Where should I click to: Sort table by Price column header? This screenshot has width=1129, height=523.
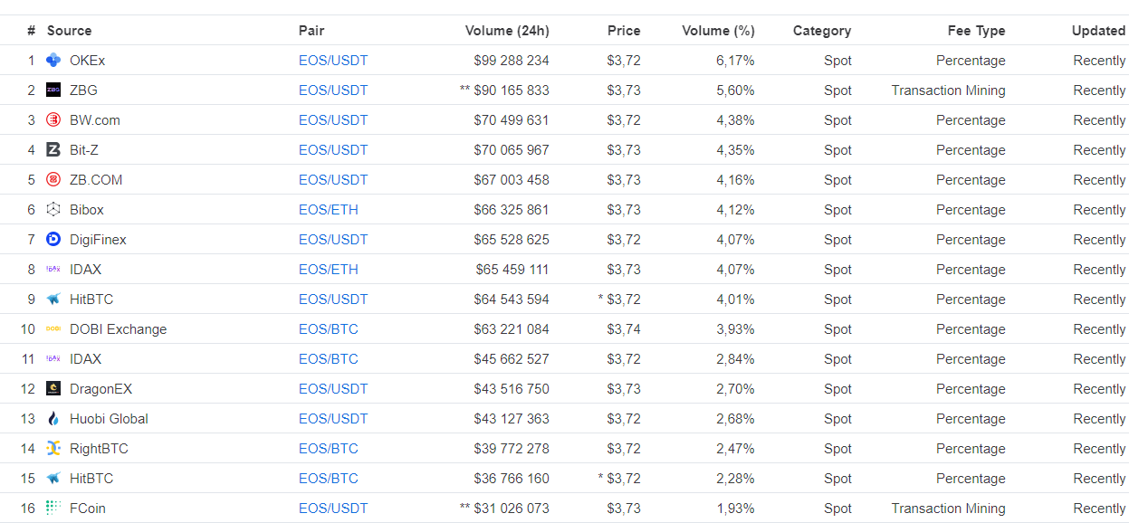(623, 31)
